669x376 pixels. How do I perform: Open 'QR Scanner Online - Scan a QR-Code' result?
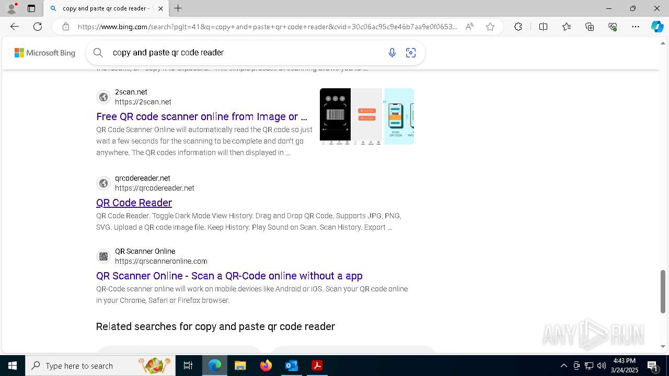(x=229, y=276)
